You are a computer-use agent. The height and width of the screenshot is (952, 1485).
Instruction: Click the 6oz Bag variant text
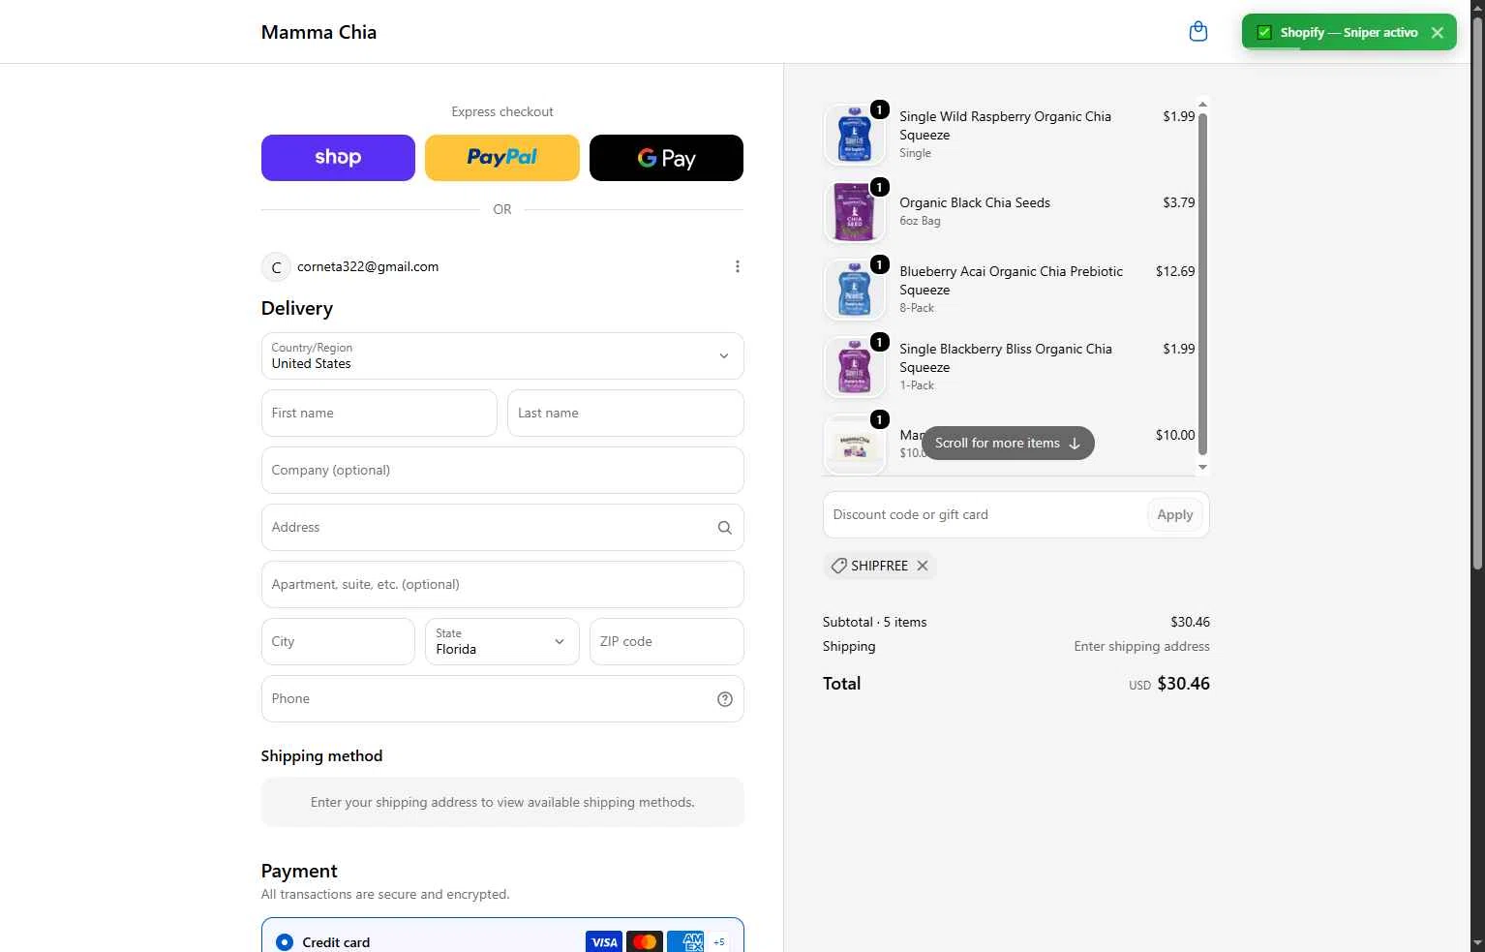pyautogui.click(x=920, y=222)
